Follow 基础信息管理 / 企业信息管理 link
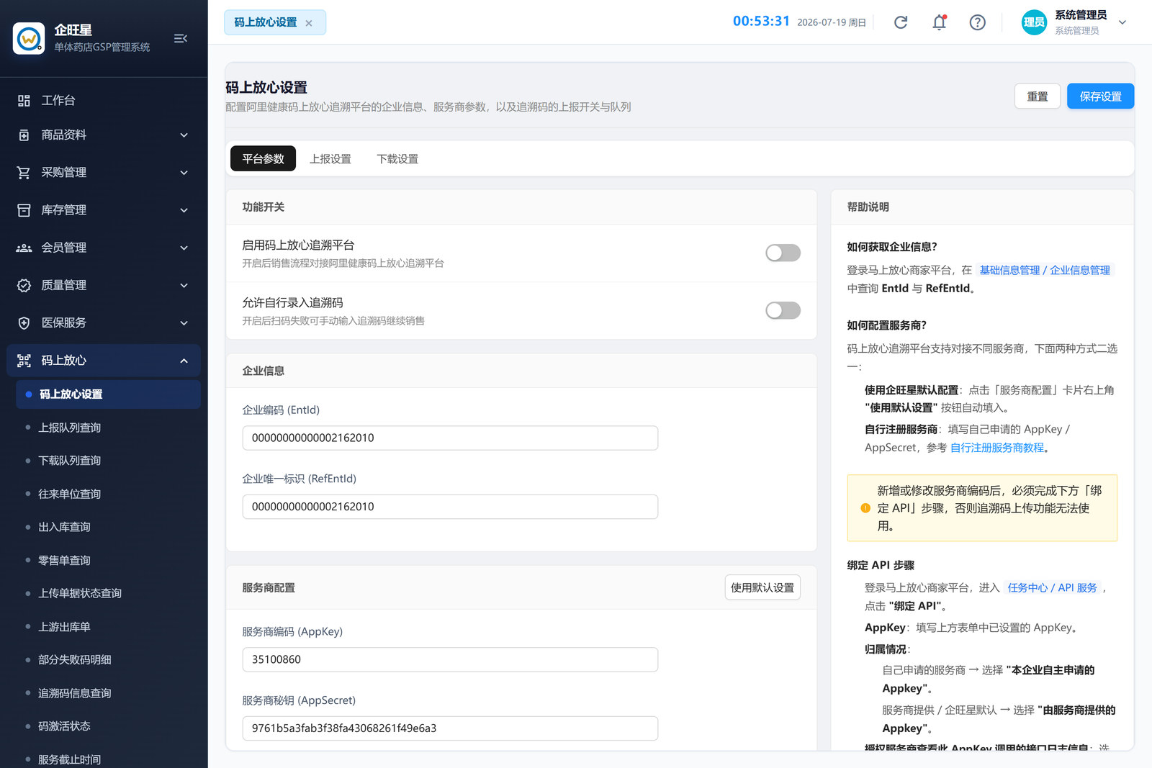 [x=1045, y=271]
